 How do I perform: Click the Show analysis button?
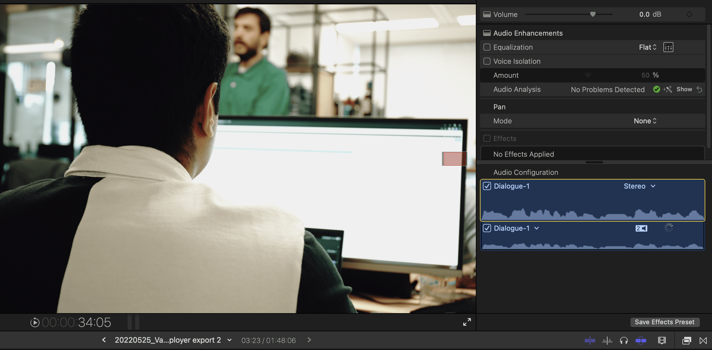tap(684, 89)
